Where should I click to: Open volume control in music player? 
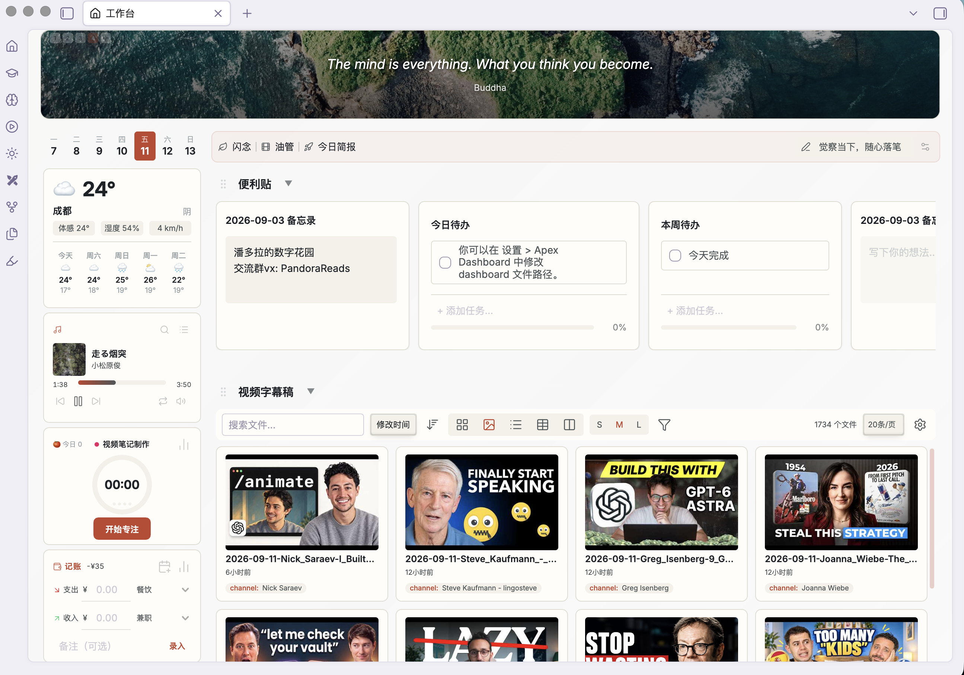181,401
